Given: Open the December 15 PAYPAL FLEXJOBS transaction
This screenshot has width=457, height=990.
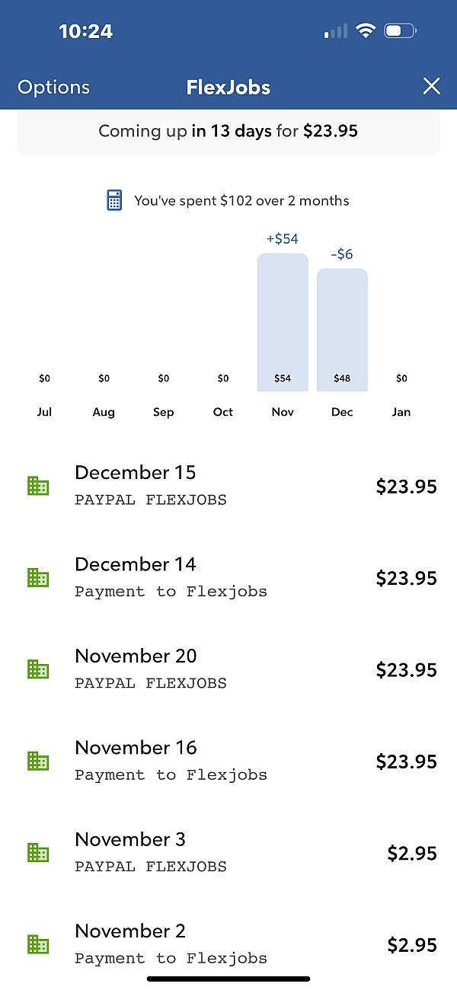Looking at the screenshot, I should (228, 486).
